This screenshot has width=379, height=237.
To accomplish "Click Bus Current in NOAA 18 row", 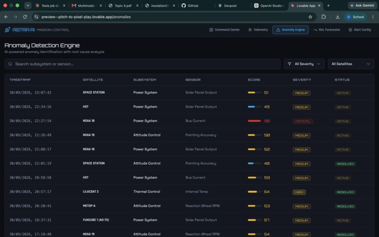I will point(195,121).
